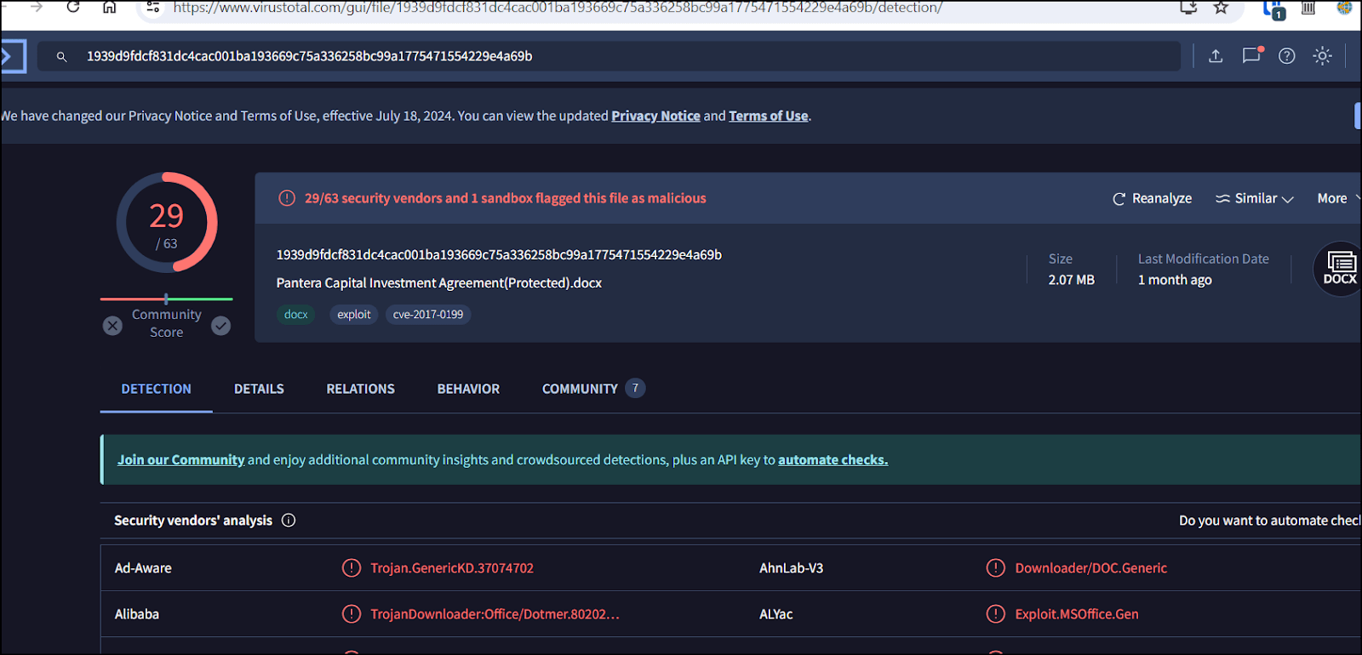1362x655 pixels.
Task: Click info icon beside Security vendors' analysis
Action: pos(289,521)
